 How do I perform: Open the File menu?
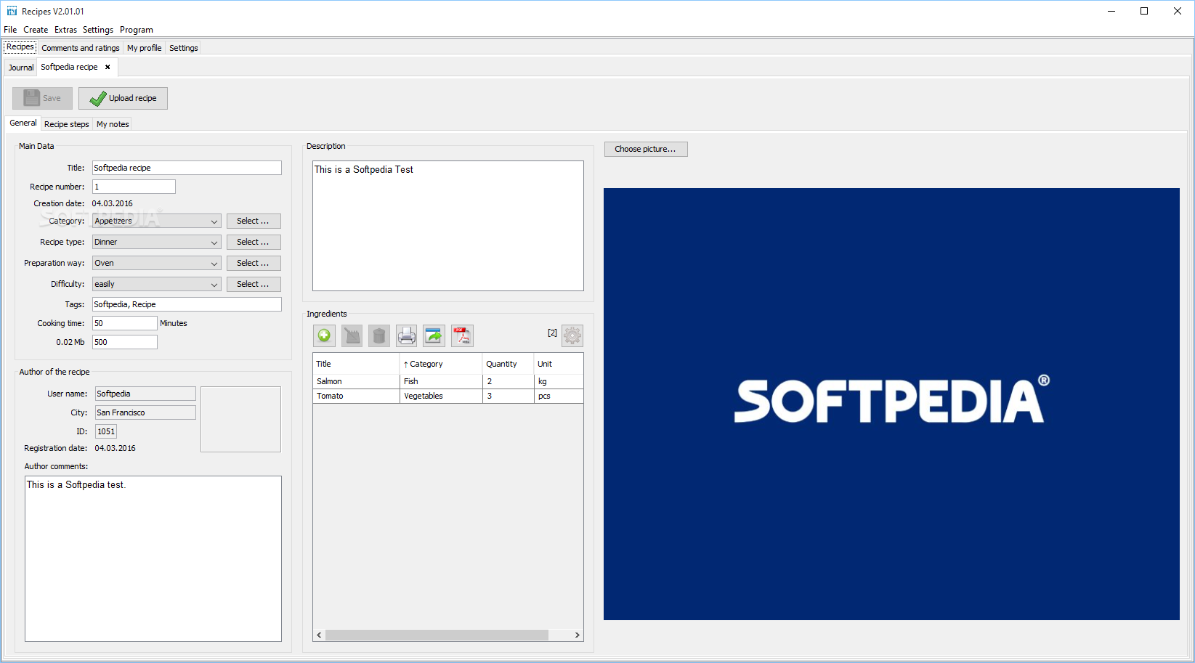[x=10, y=30]
